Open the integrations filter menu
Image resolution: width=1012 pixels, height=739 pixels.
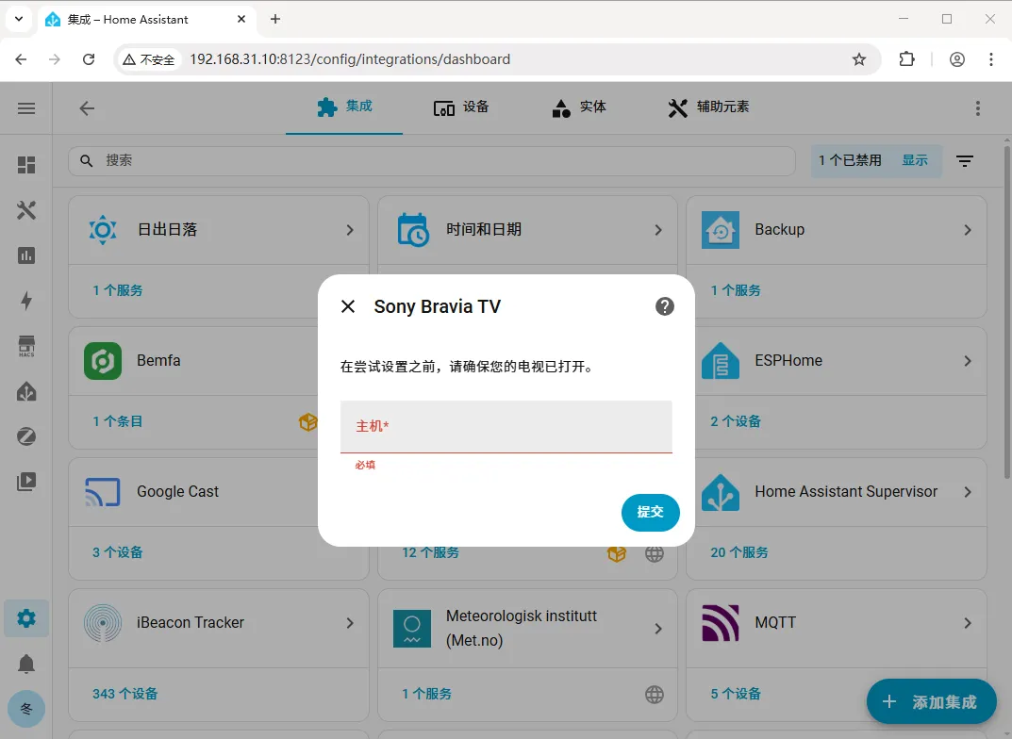point(964,160)
